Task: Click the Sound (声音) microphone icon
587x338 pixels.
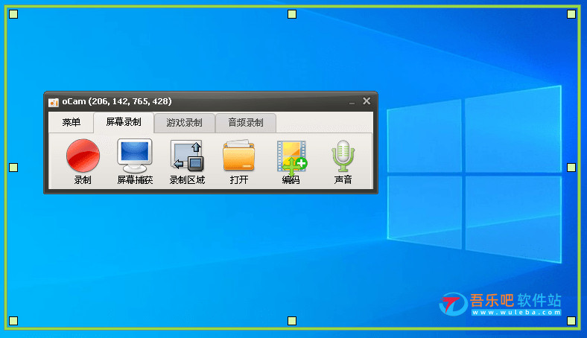Action: pos(343,156)
